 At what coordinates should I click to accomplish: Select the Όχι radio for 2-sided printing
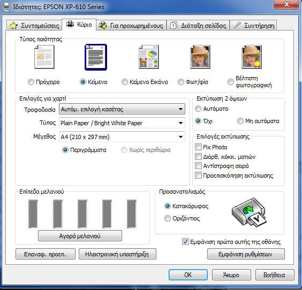point(198,121)
